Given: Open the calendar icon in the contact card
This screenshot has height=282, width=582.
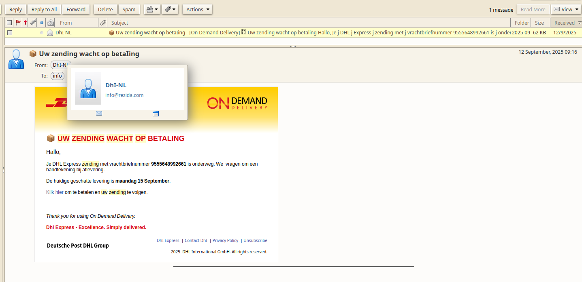Looking at the screenshot, I should (156, 114).
